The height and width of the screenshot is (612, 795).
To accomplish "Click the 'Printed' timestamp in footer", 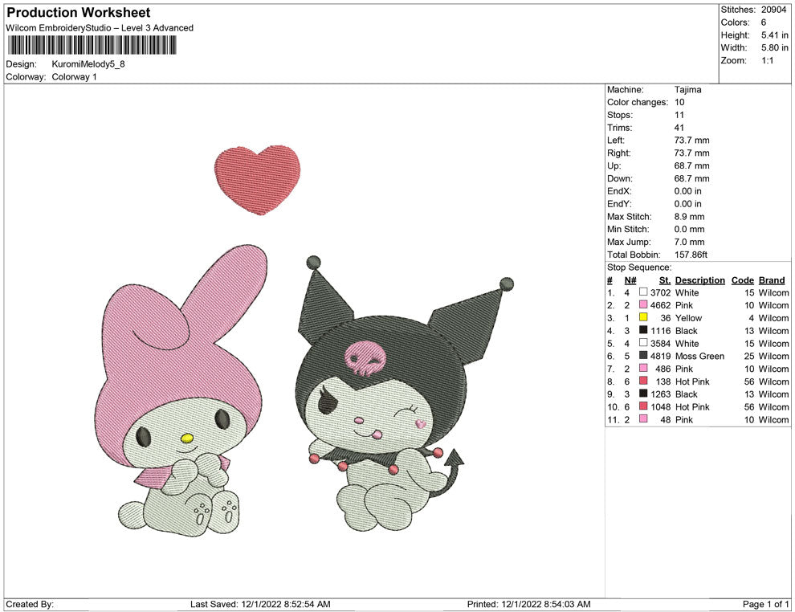I will point(529,603).
